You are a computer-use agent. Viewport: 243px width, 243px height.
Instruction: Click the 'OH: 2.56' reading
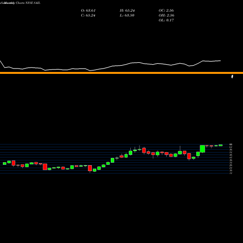pyautogui.click(x=166, y=16)
